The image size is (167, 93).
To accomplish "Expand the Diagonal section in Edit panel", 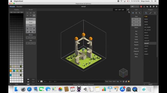I will click(x=136, y=51).
